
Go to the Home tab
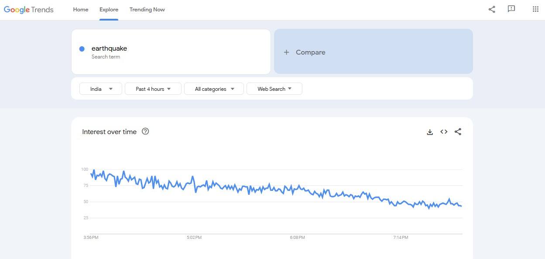click(x=81, y=10)
